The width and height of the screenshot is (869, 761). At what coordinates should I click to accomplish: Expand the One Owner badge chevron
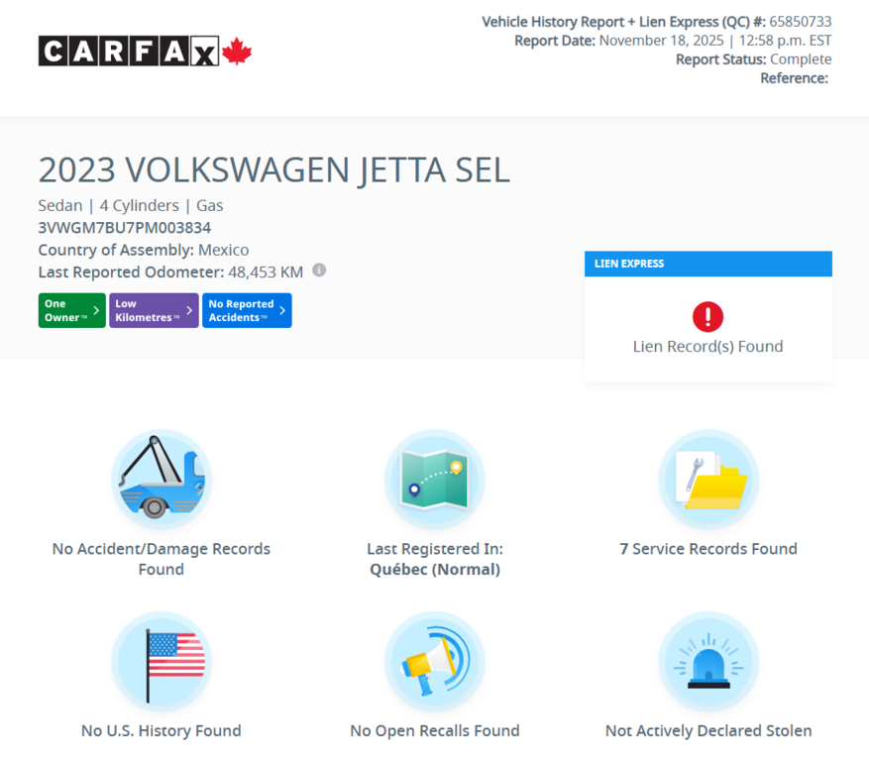(96, 310)
